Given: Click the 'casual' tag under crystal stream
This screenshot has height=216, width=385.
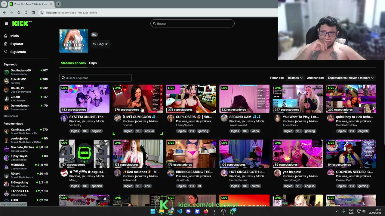Looking at the screenshot, I should point(149,131).
